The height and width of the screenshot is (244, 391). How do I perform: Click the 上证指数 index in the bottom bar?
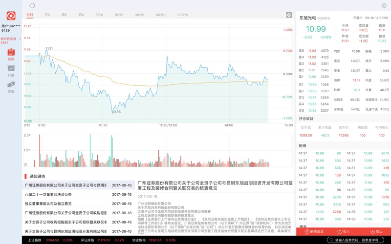[x=34, y=240]
